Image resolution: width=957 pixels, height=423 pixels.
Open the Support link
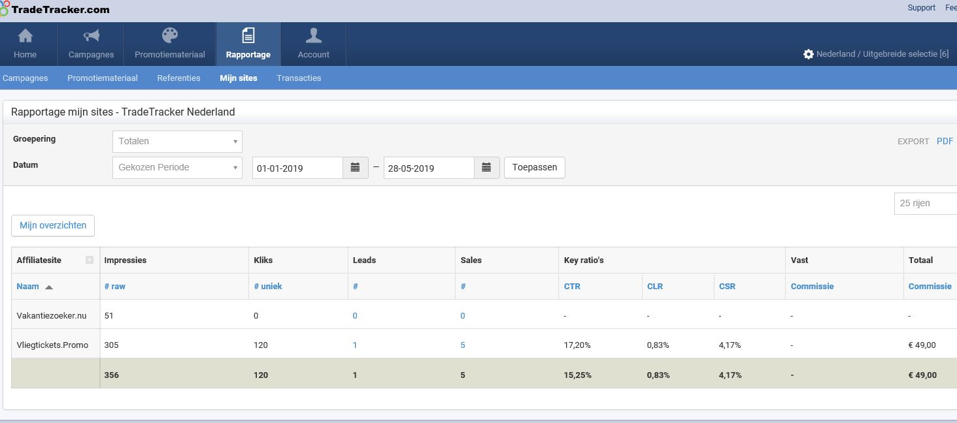click(x=922, y=8)
